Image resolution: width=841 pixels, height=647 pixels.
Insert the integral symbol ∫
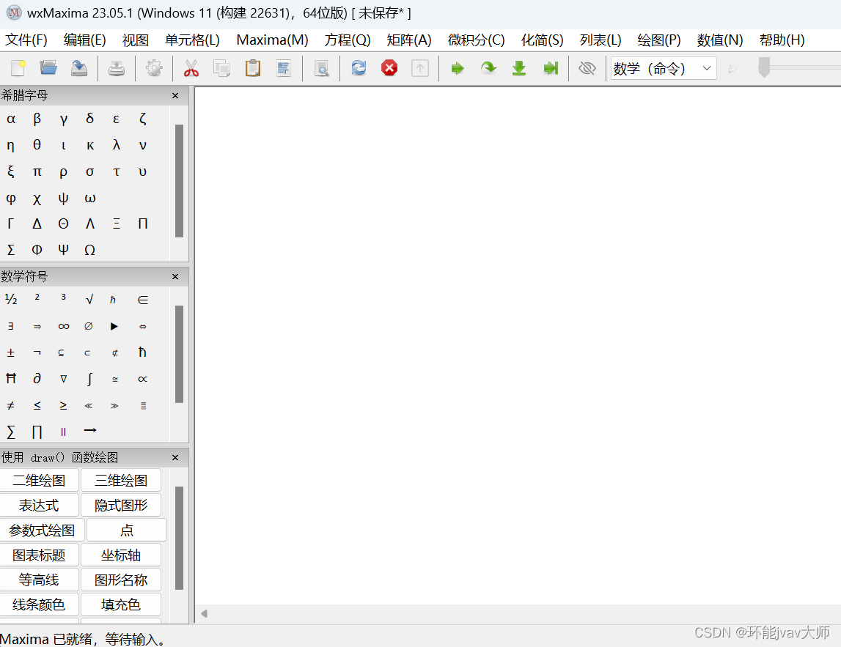89,379
